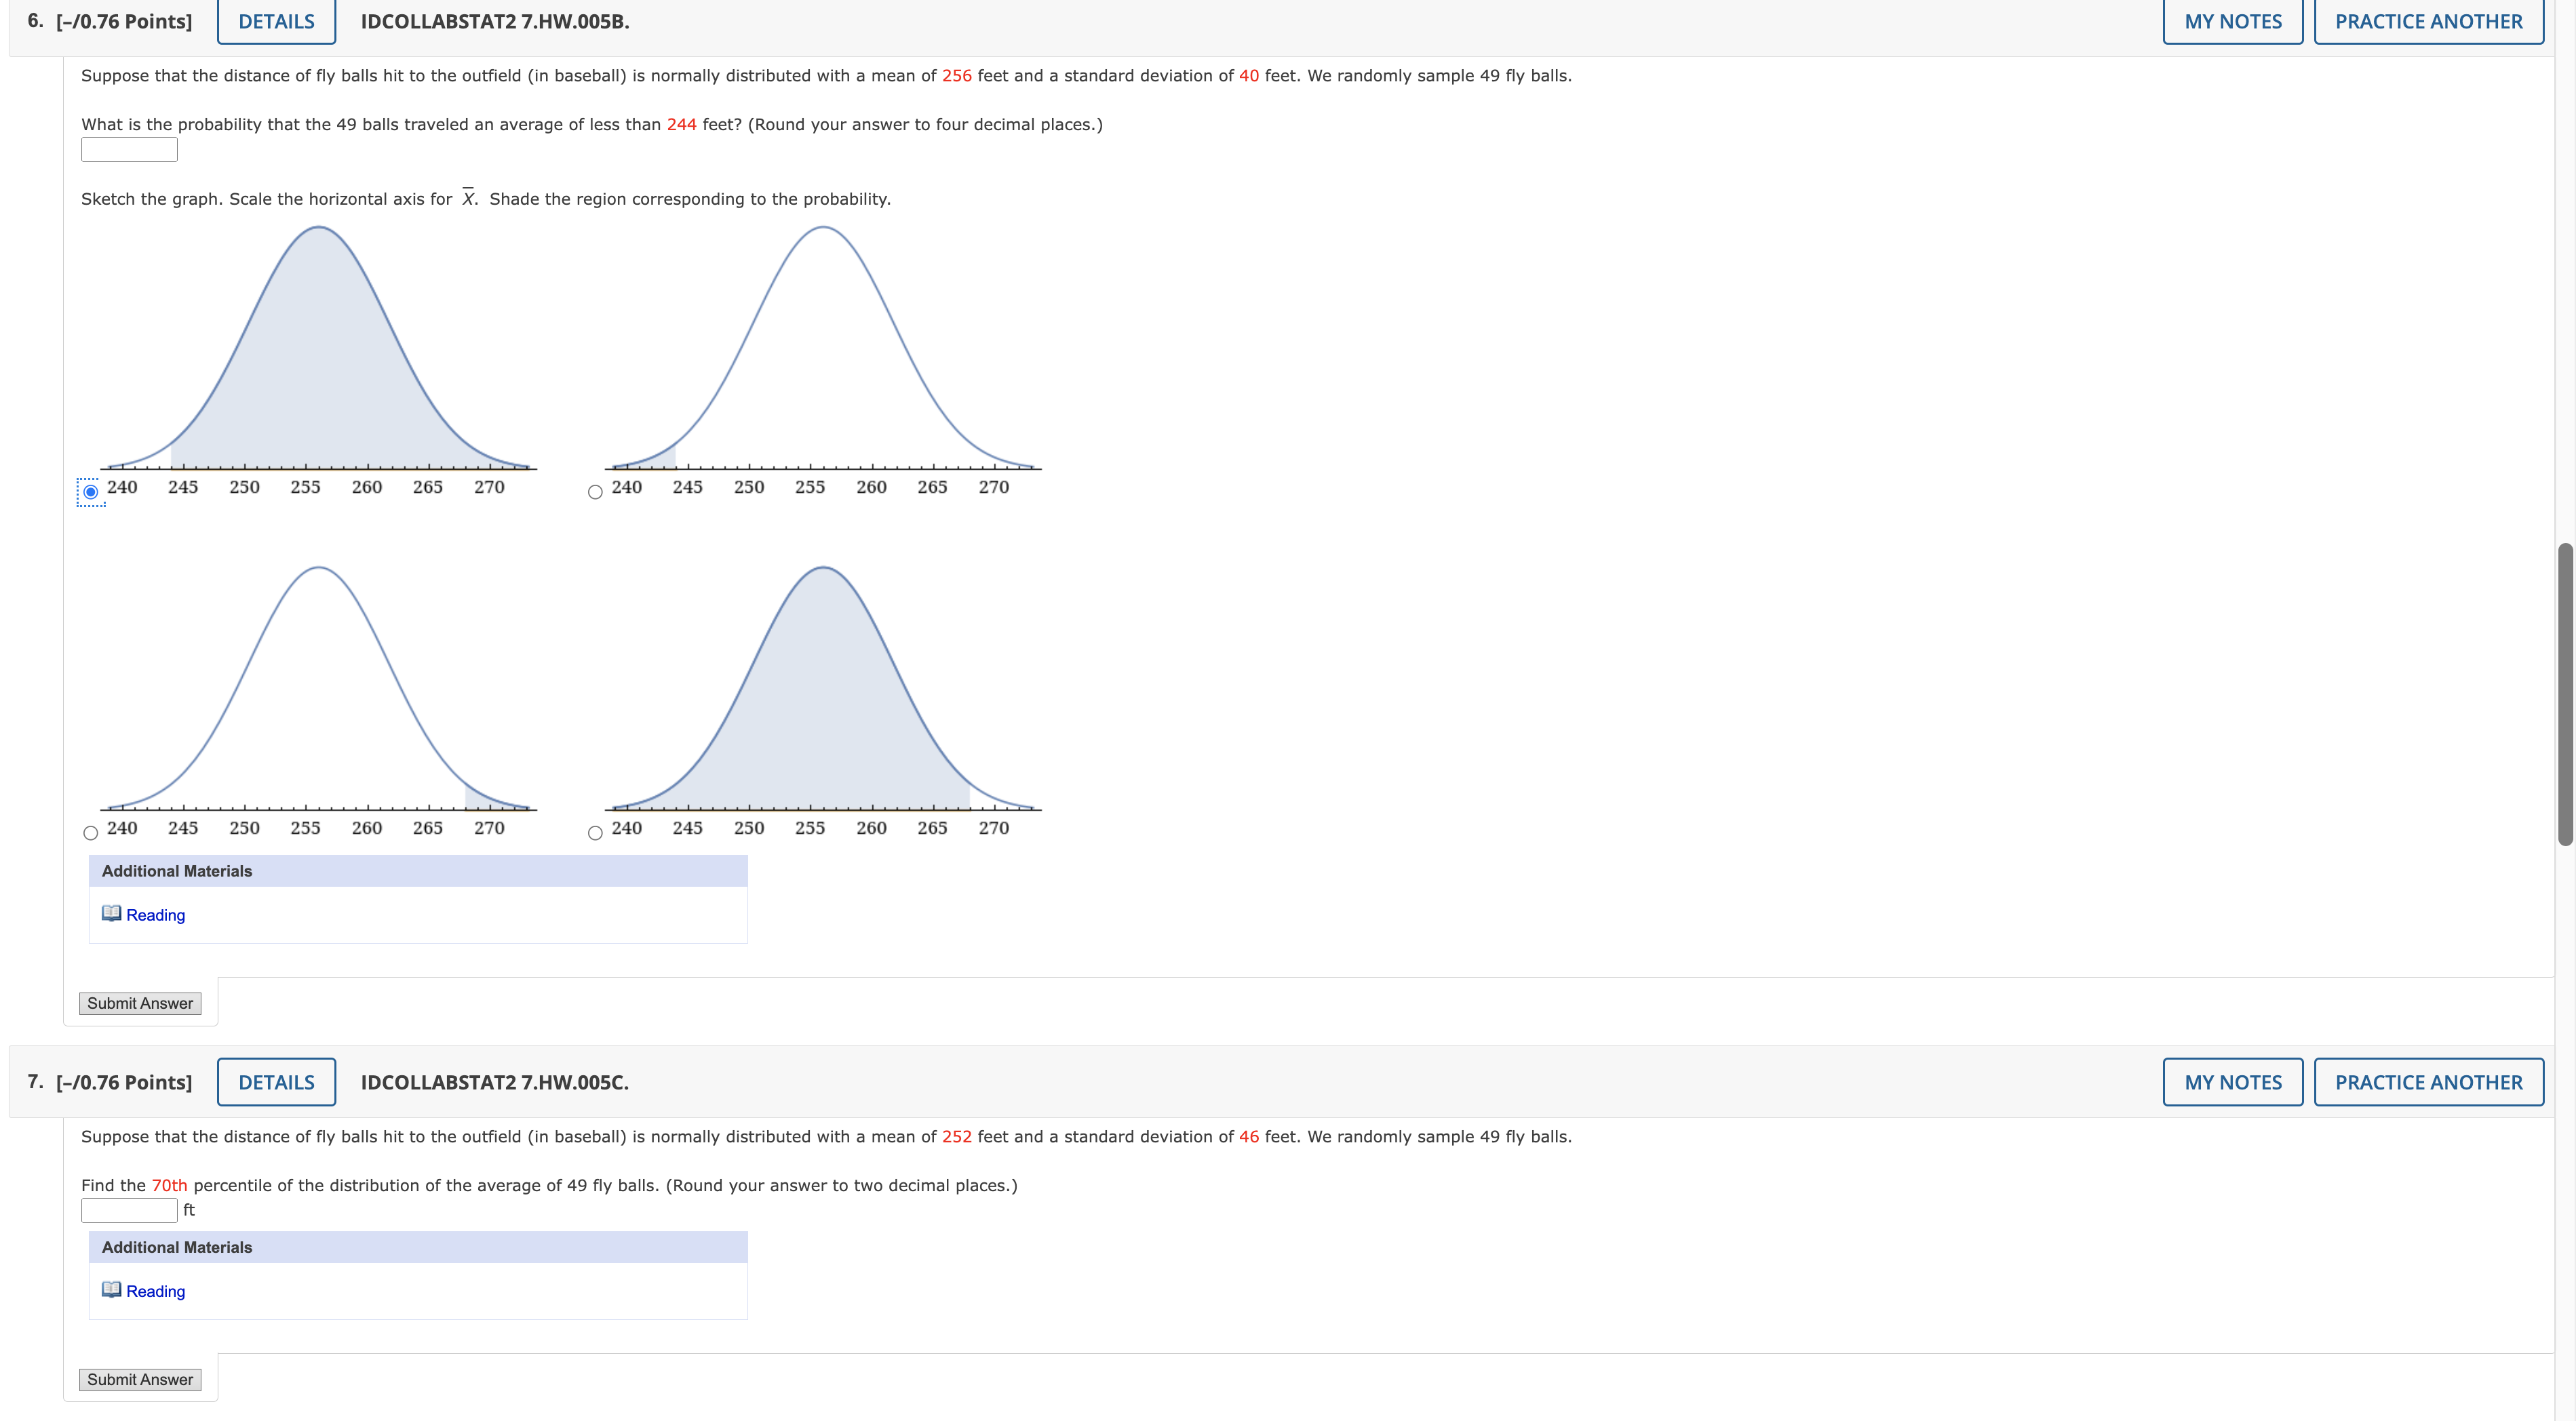Open MY NOTES for question 6
Image resolution: width=2576 pixels, height=1421 pixels.
2232,21
